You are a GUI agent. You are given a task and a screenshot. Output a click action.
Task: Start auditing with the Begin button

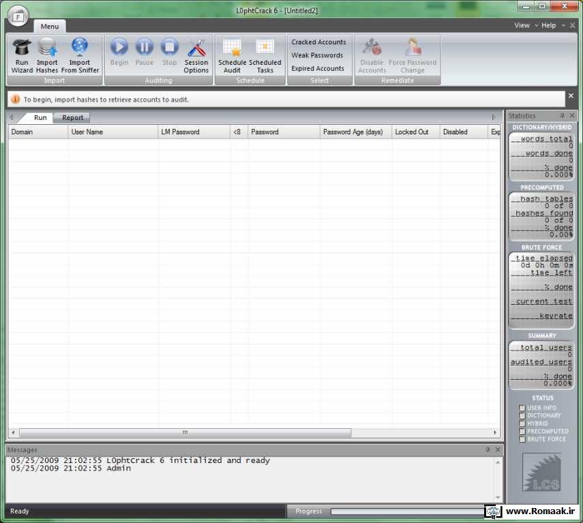(x=119, y=52)
